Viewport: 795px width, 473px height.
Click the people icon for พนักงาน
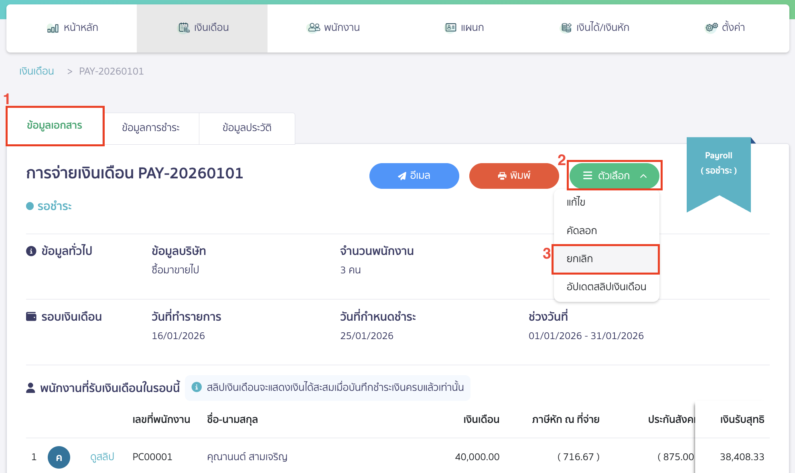(313, 27)
